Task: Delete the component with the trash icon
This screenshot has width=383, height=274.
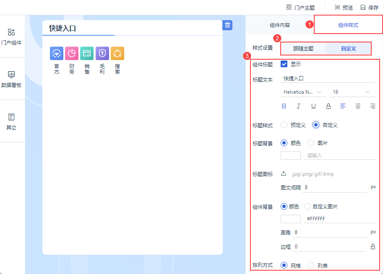Action: [x=227, y=25]
